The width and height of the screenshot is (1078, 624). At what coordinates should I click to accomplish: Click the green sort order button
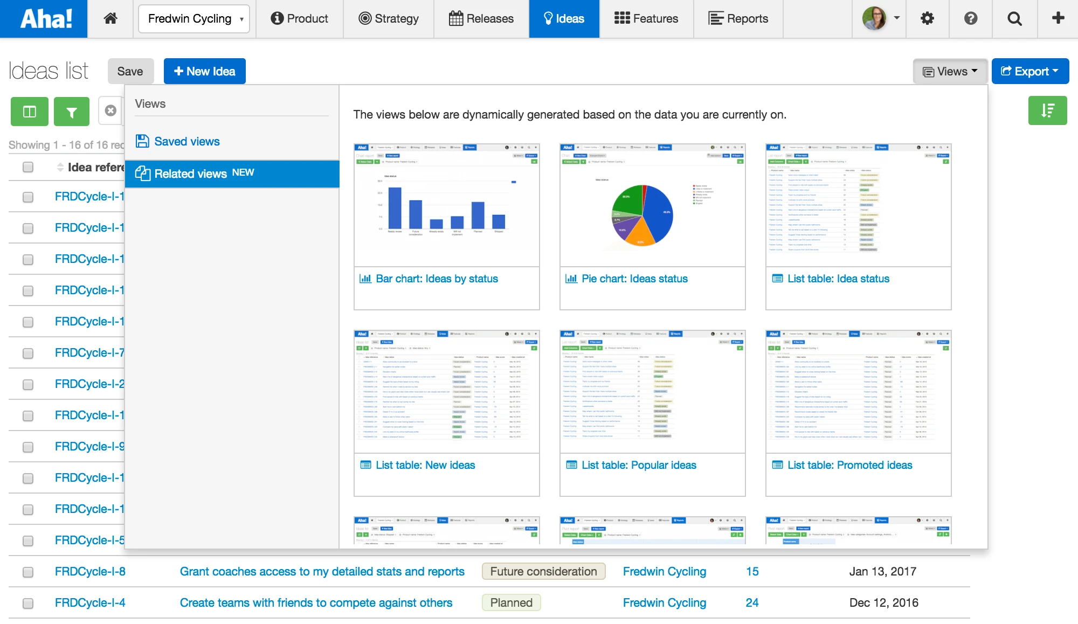[1047, 110]
